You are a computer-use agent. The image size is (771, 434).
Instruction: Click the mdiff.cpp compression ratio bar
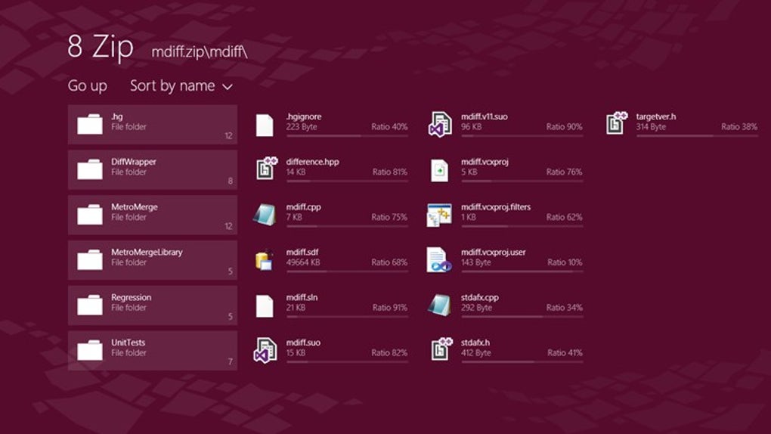coord(347,226)
